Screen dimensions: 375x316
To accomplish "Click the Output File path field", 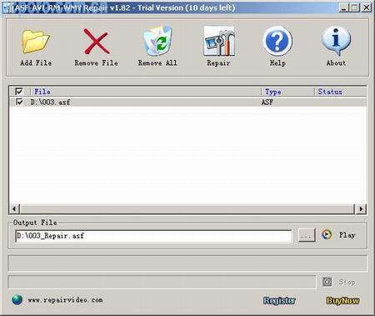I will (x=153, y=236).
